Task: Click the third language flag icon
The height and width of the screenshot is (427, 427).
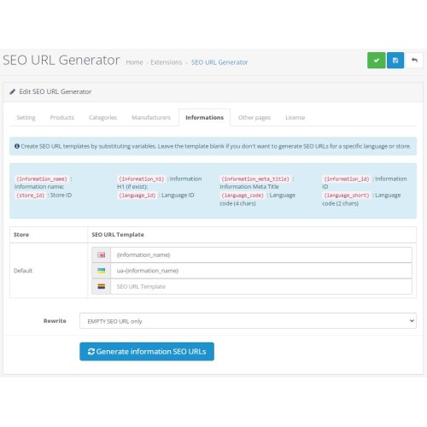Action: coord(102,286)
